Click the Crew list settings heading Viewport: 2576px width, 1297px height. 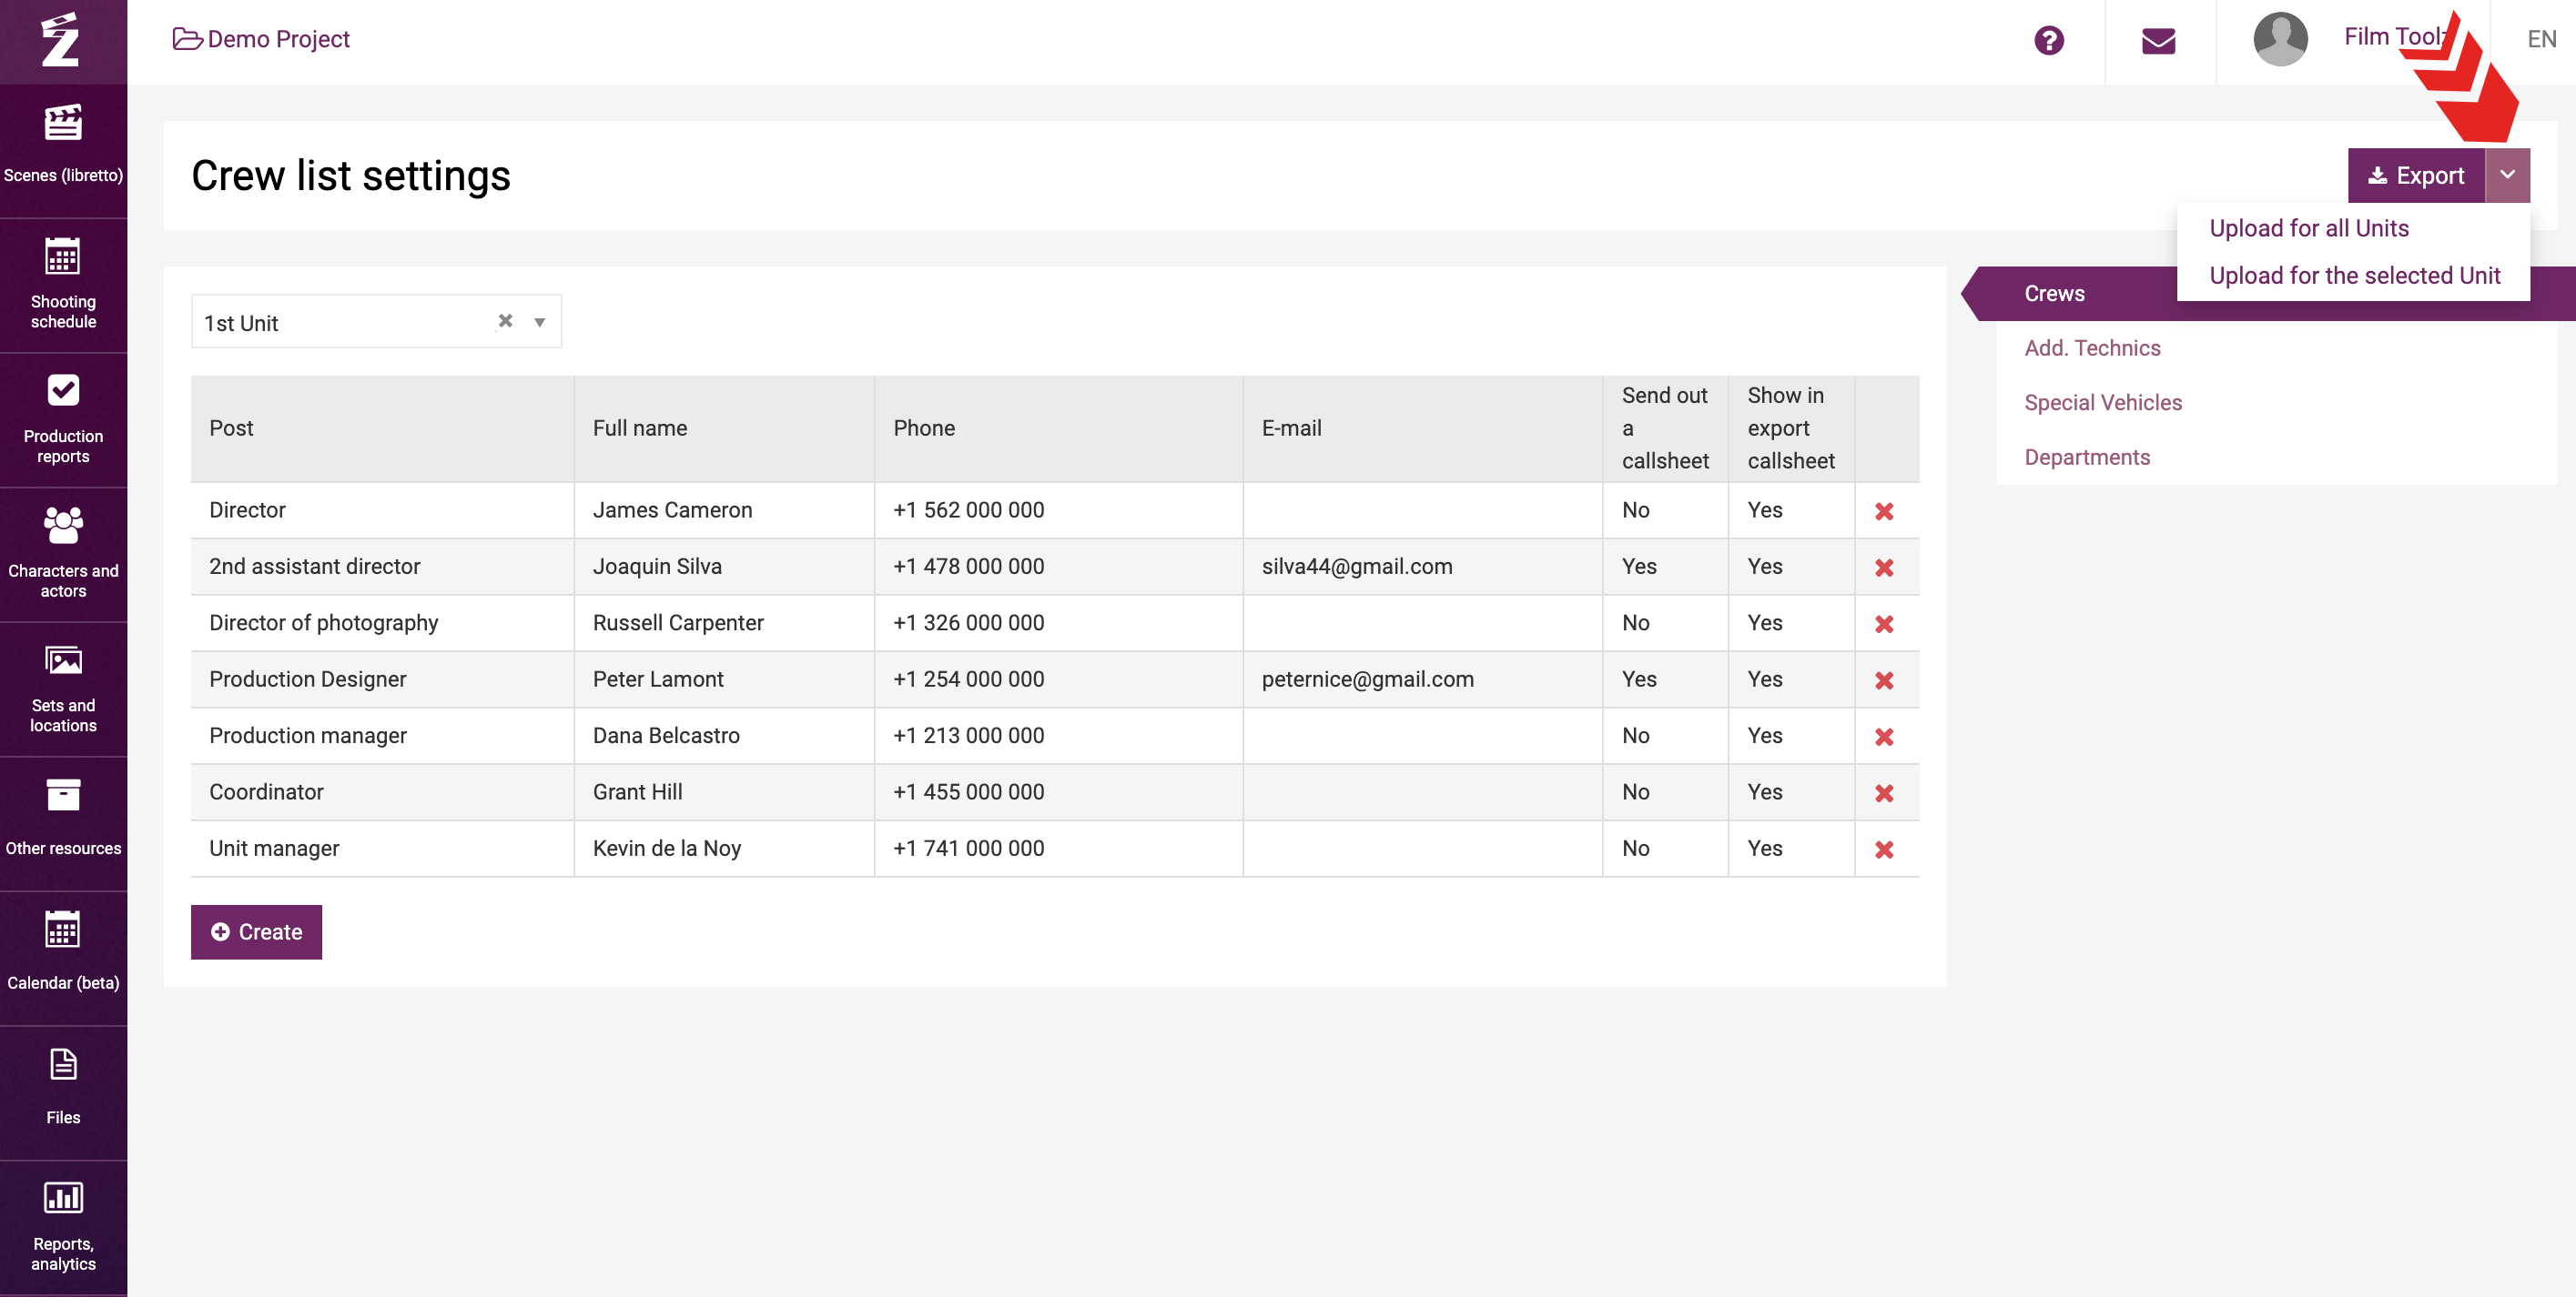[x=351, y=176]
